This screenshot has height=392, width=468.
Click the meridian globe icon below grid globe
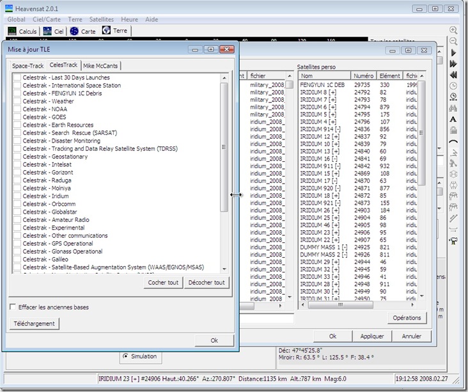pyautogui.click(x=453, y=185)
